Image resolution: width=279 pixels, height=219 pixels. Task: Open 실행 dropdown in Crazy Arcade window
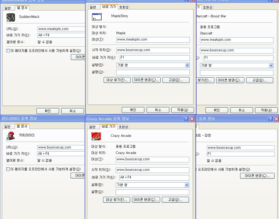click(x=187, y=185)
